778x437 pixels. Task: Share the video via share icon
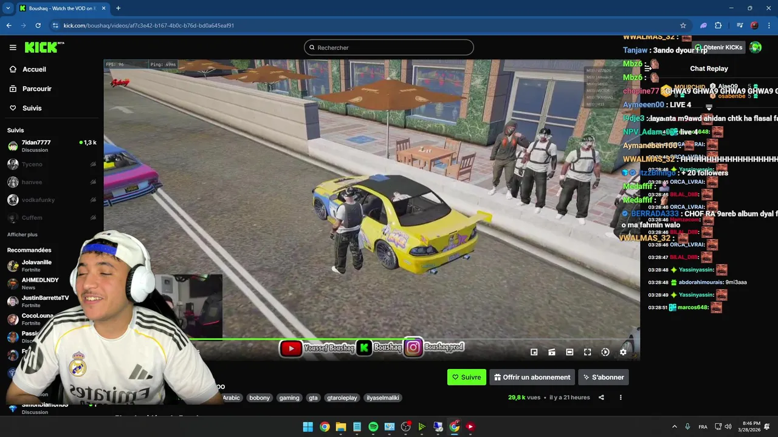[x=601, y=398]
